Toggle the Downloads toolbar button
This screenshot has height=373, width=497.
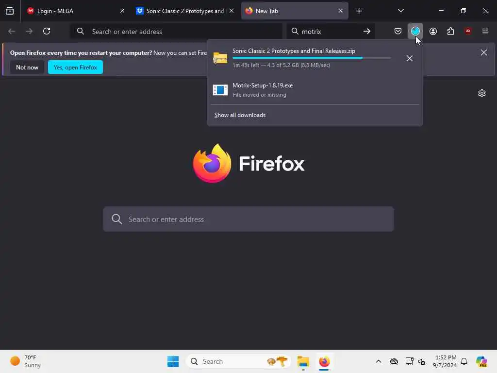point(415,31)
